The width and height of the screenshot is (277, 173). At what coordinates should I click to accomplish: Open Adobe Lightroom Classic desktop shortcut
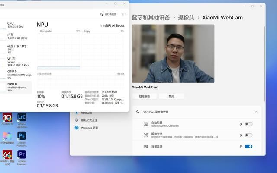(x=22, y=118)
